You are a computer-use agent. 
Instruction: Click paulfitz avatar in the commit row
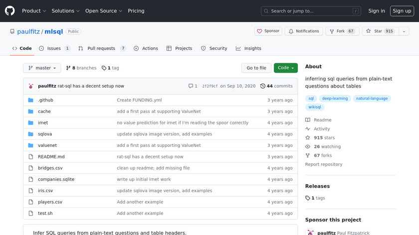pyautogui.click(x=31, y=86)
